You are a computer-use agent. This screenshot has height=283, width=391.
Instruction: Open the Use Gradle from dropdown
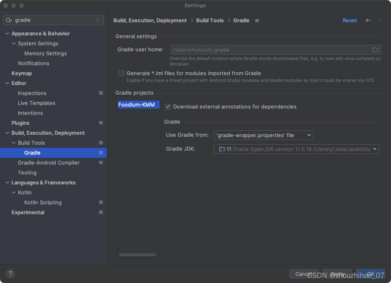point(264,135)
